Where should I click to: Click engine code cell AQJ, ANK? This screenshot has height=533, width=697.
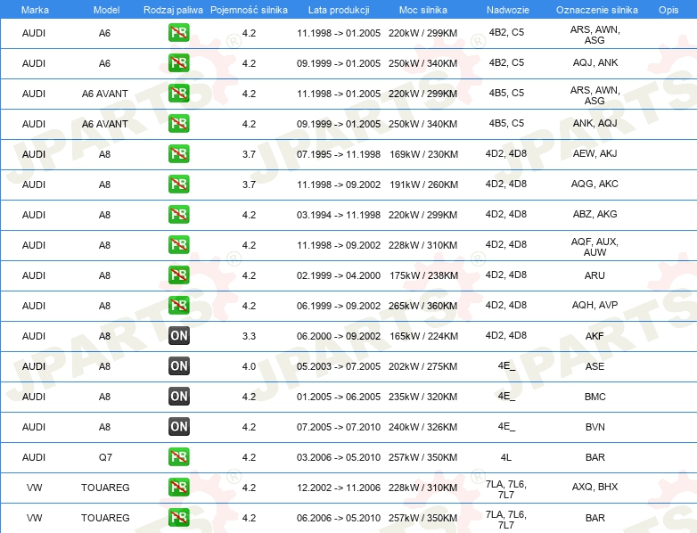tap(595, 62)
